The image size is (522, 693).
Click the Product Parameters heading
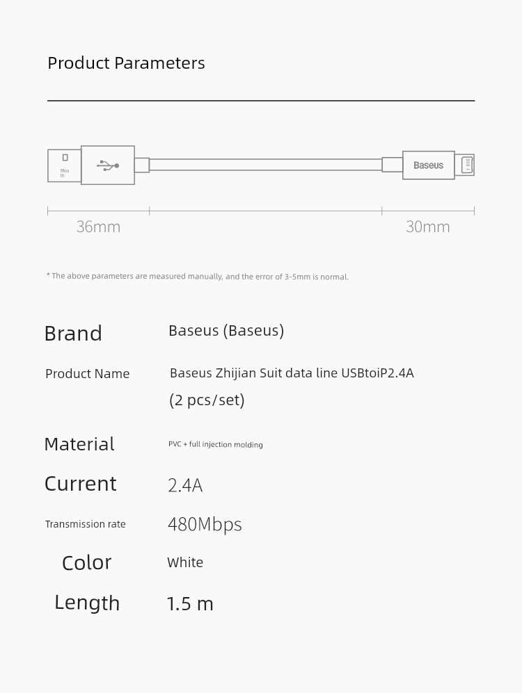coord(126,63)
